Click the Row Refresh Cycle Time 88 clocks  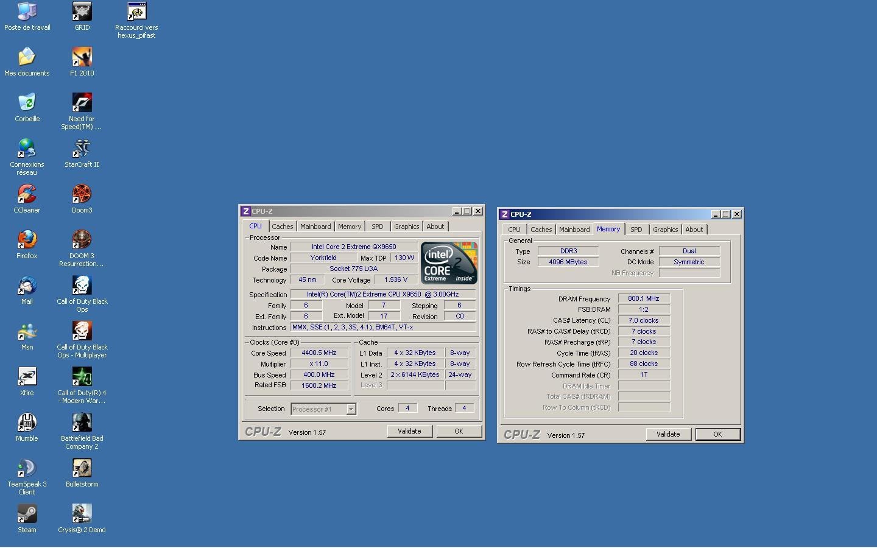tap(644, 364)
